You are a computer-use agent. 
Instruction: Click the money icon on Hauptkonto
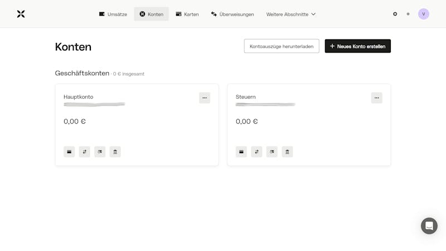(100, 152)
